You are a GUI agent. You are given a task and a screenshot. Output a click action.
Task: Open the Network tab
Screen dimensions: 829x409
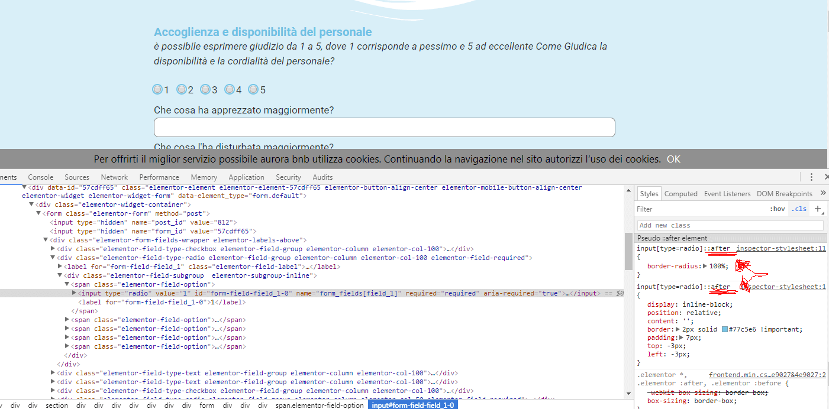[114, 177]
